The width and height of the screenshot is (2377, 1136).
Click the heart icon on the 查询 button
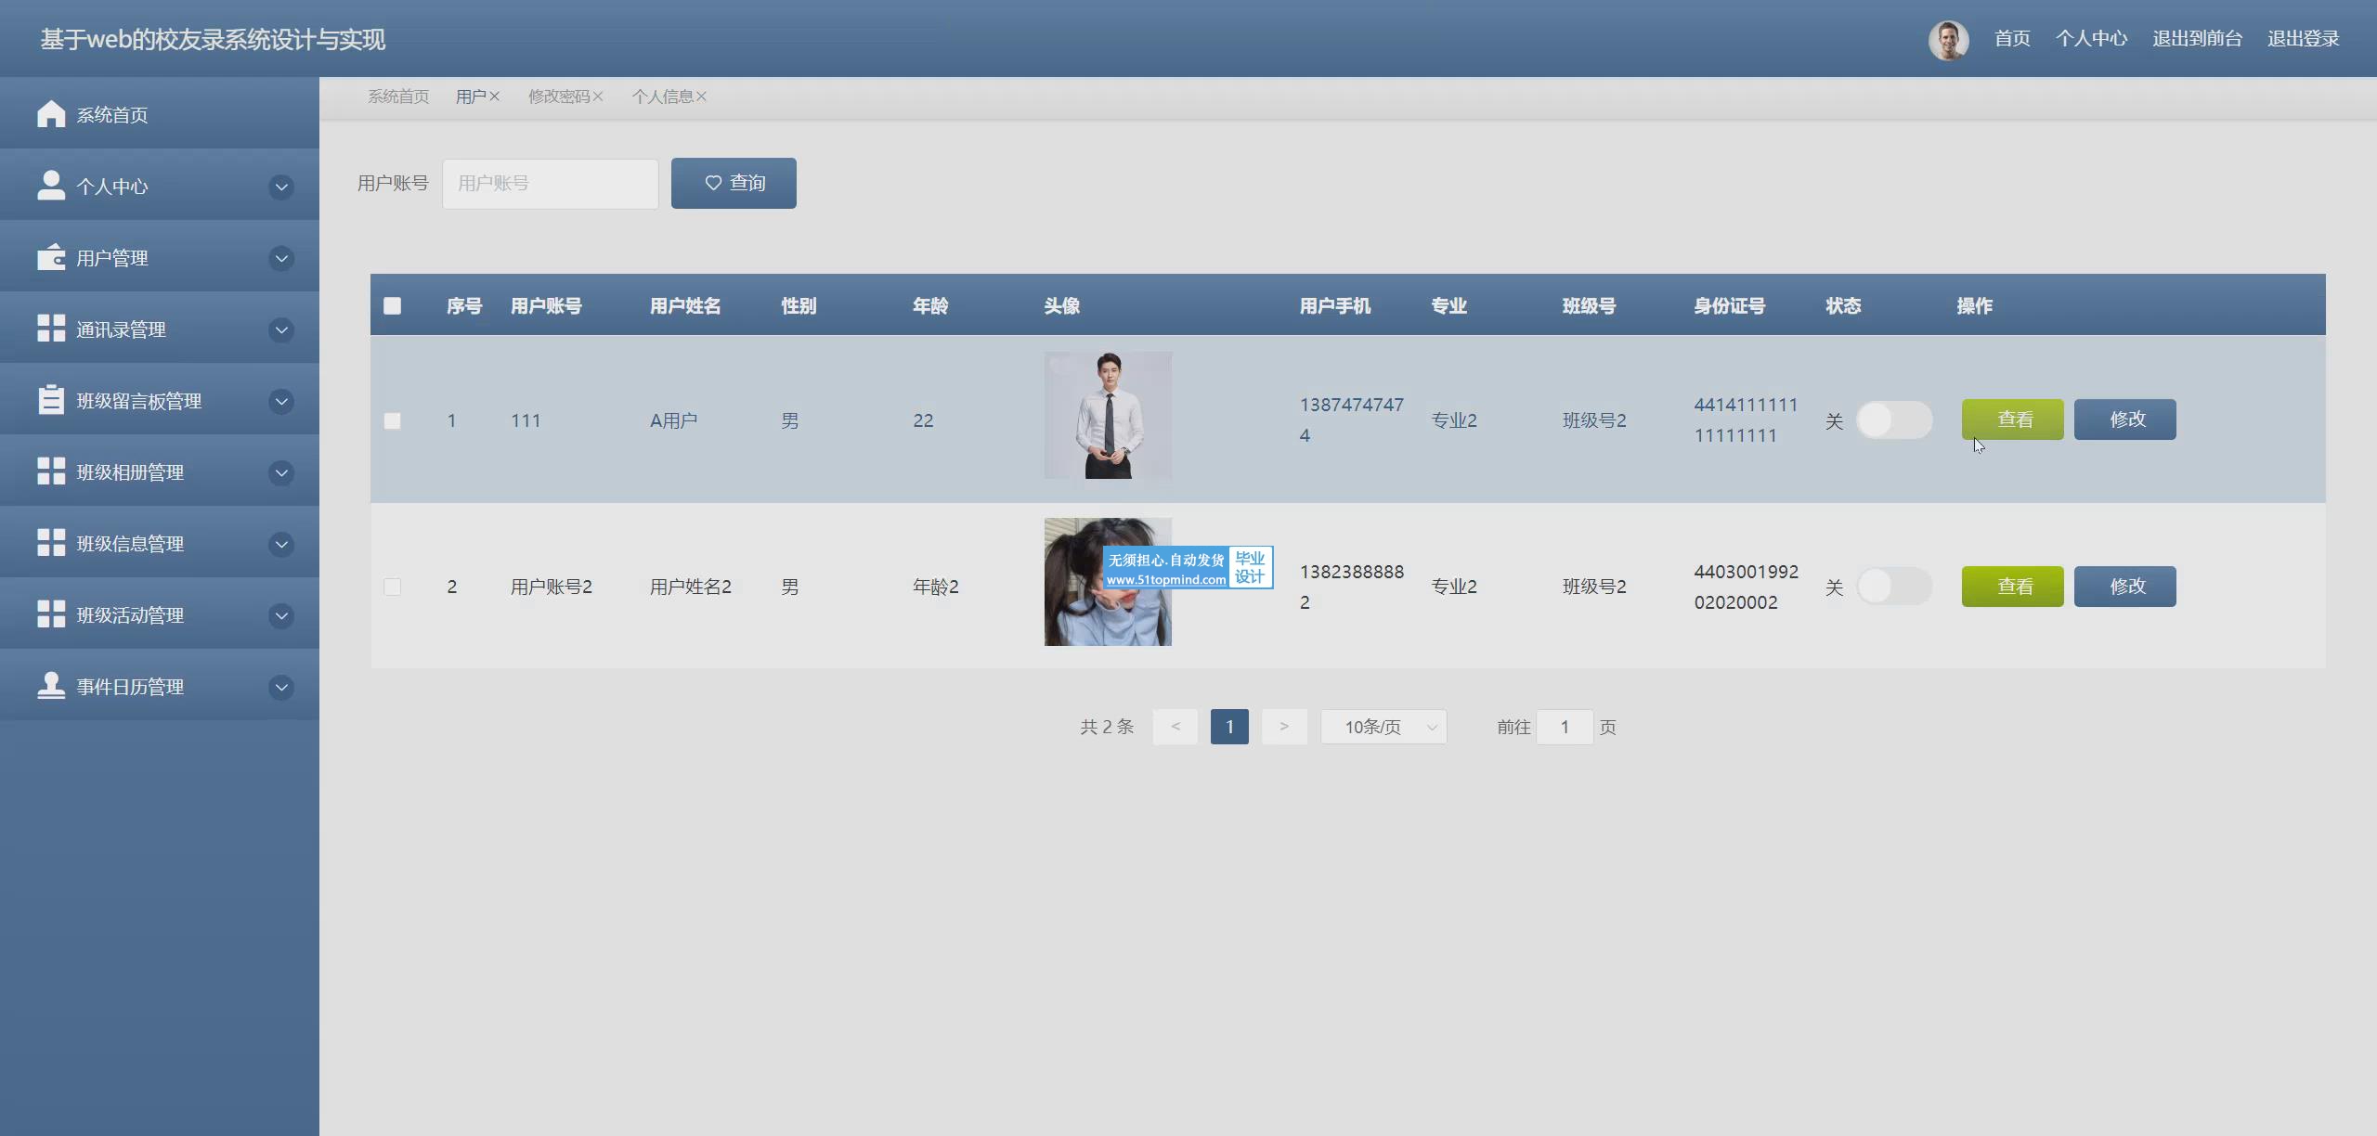tap(713, 183)
